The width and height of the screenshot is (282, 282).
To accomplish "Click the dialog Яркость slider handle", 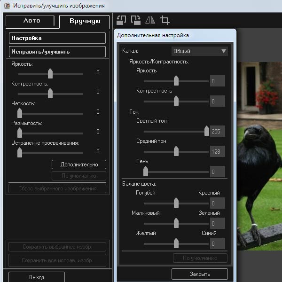I will click(176, 80).
